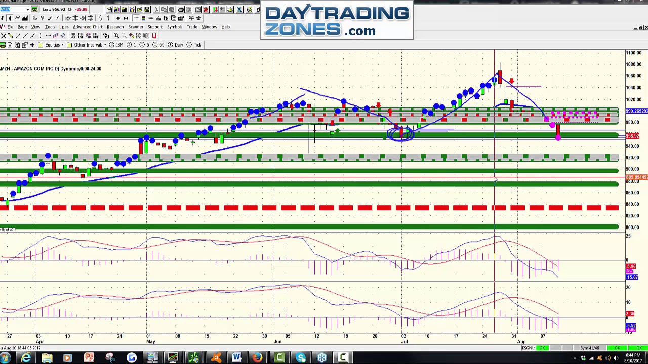This screenshot has width=648, height=364.
Task: Toggle the X pointer tool on the drawing toolbar
Action: pyautogui.click(x=4, y=36)
